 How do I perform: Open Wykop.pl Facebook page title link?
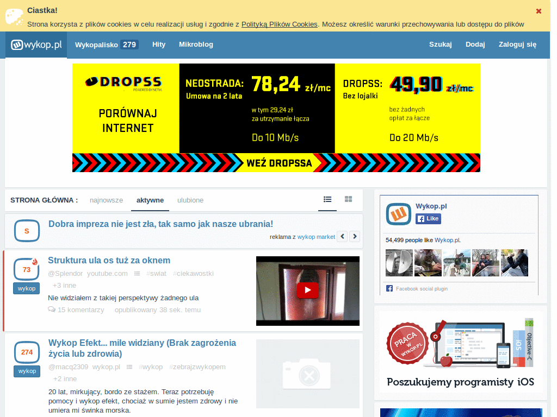point(431,206)
